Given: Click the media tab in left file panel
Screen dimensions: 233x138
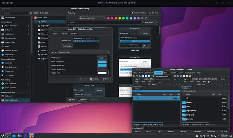Looking at the screenshot, I should [137, 88].
